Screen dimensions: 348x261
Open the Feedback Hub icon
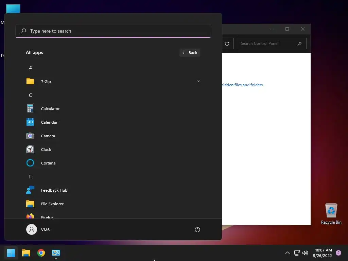coord(30,190)
